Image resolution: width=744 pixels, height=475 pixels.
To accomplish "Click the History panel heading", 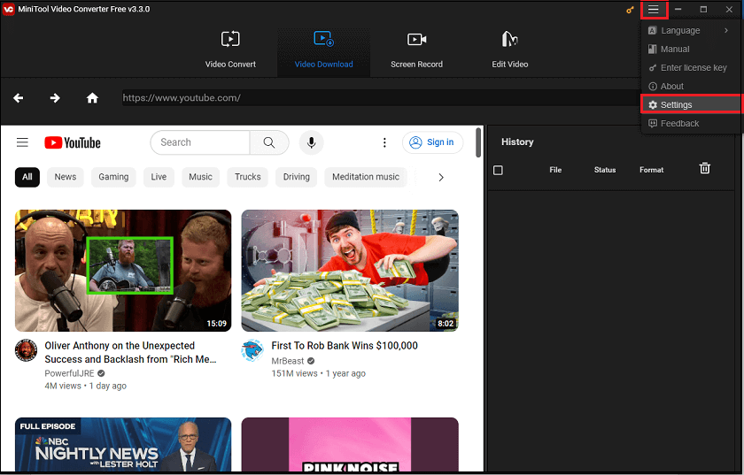I will (x=517, y=142).
